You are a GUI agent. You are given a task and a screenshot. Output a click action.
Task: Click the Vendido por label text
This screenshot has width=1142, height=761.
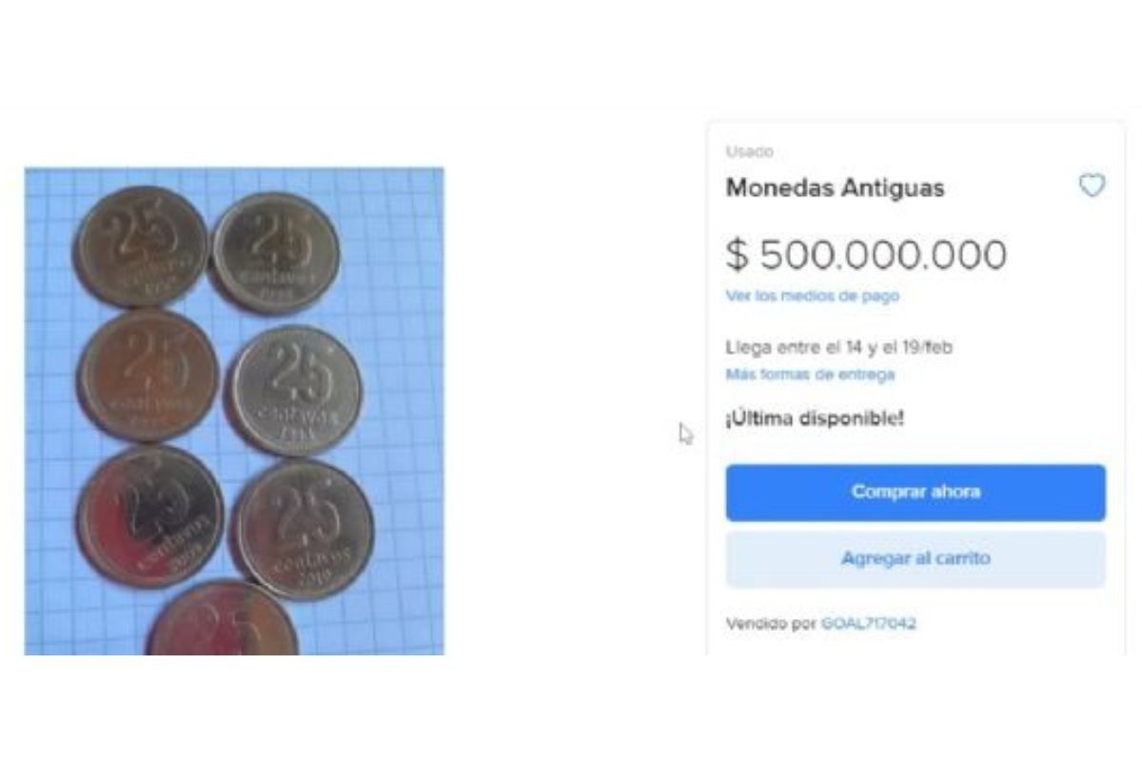(x=771, y=624)
